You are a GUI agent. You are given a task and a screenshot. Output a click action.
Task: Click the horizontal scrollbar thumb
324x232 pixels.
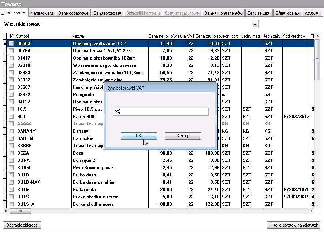click(x=21, y=211)
